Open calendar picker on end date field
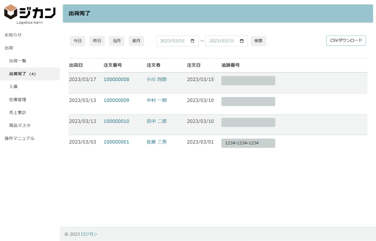Screen dimensions: 376x241 click(x=242, y=41)
